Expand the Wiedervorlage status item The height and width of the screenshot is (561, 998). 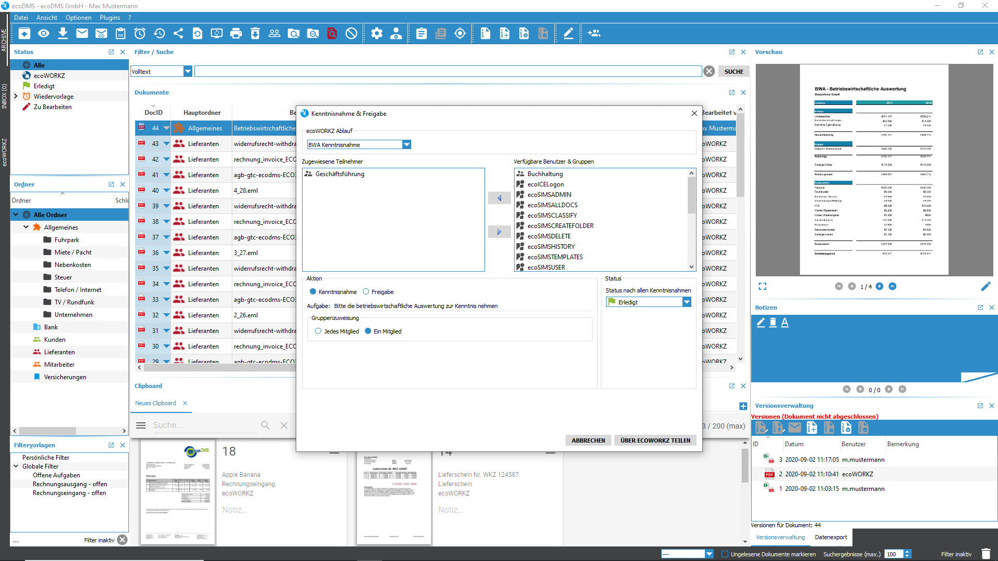(16, 97)
